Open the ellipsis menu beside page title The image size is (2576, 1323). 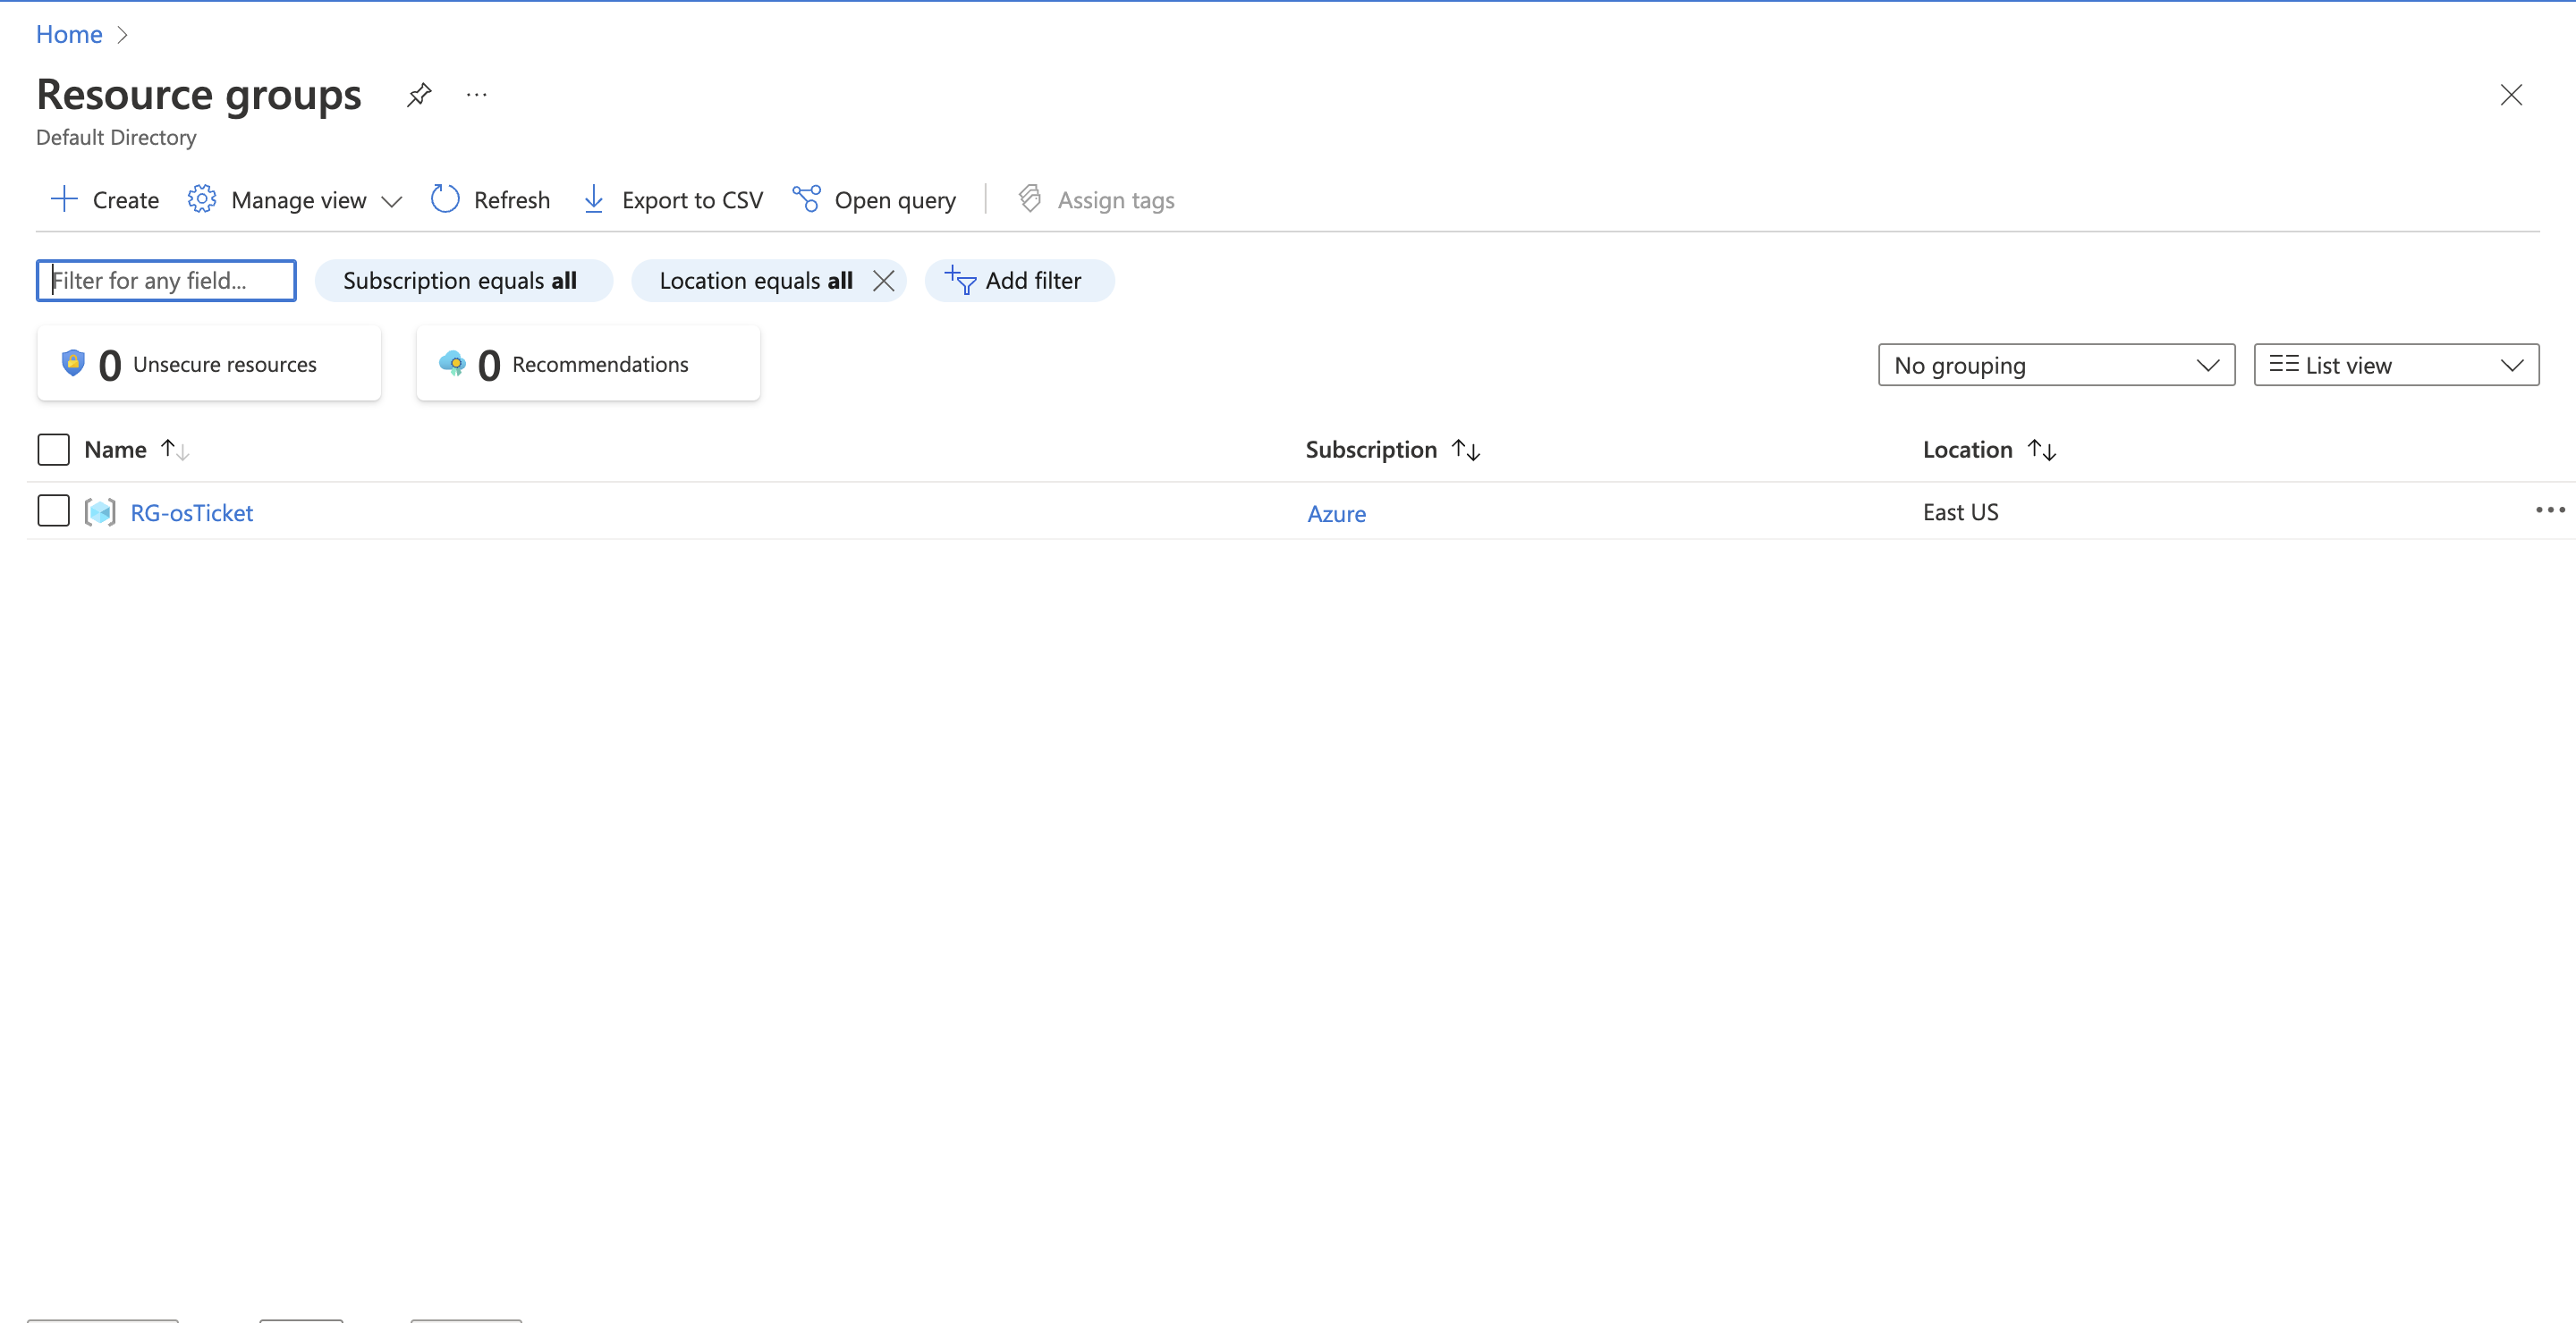476,95
